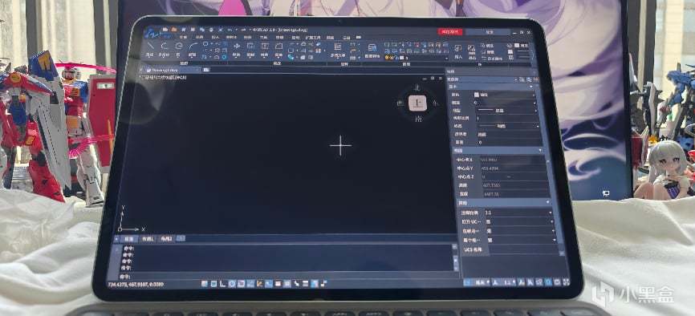Viewport: 695px width, 316px height.
Task: Click the top face of view cube
Action: 417,103
